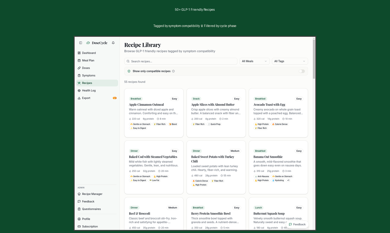Open Doses page
This screenshot has height=233, width=390.
click(x=97, y=68)
